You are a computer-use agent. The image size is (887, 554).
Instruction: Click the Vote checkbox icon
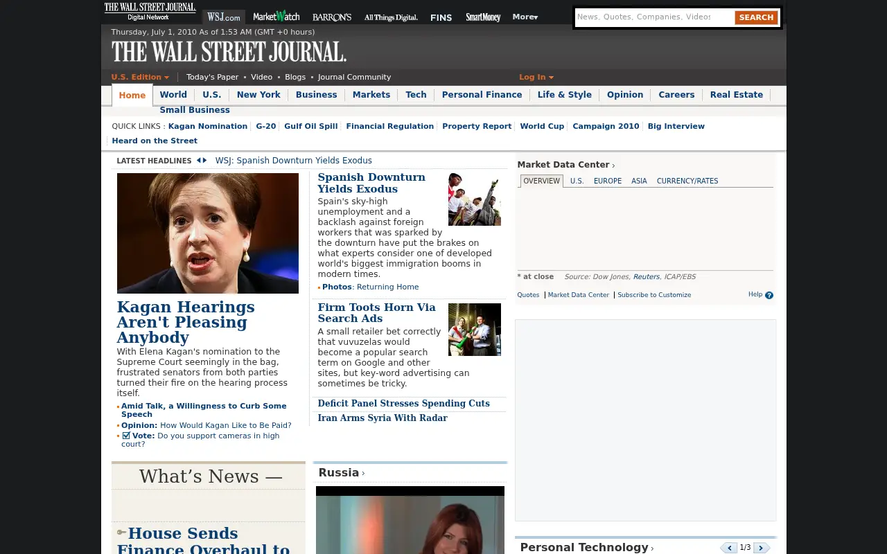tap(126, 436)
